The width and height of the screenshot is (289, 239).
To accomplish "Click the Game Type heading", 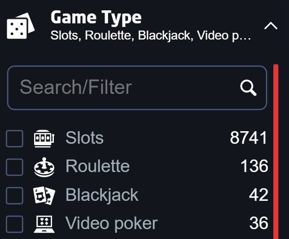I will [x=96, y=18].
